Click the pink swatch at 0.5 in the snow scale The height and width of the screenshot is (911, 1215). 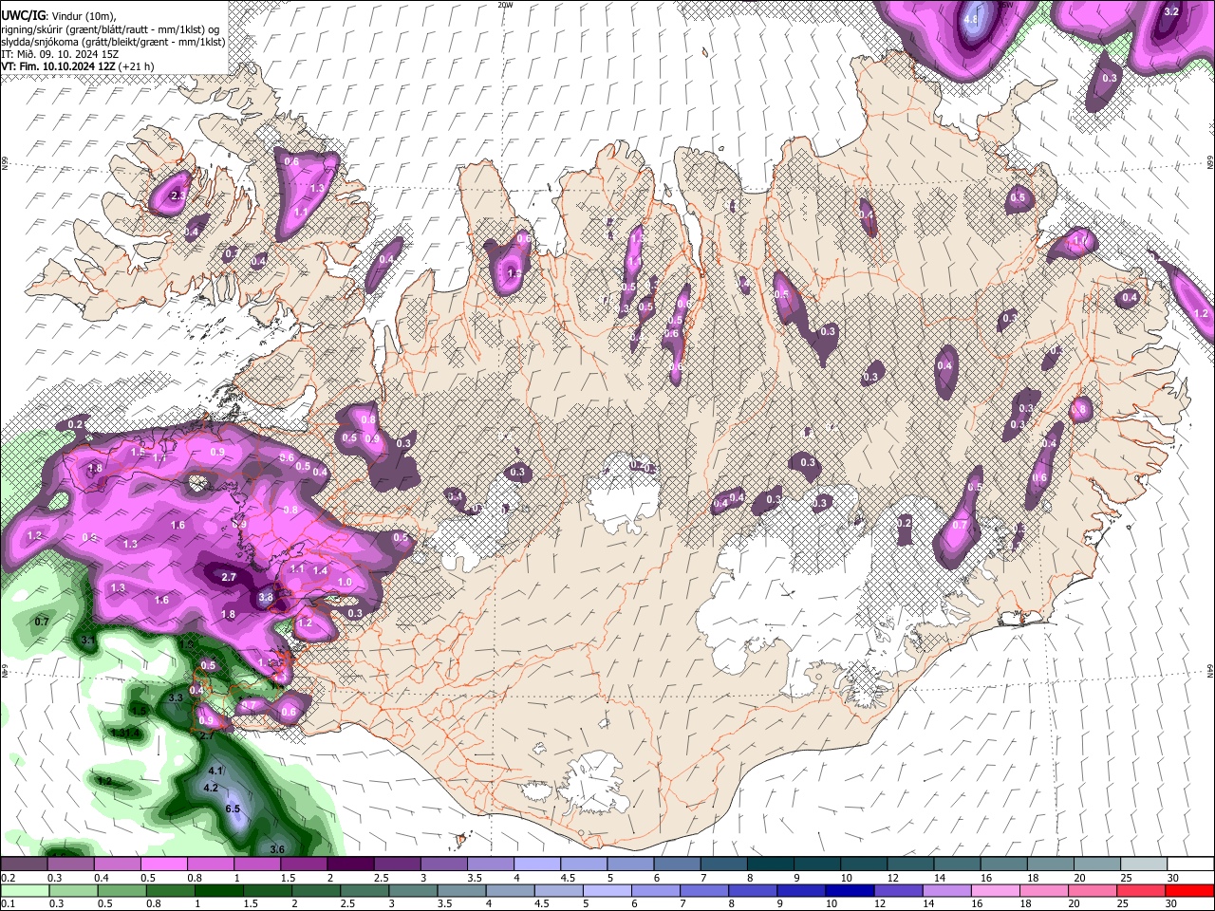click(x=163, y=865)
